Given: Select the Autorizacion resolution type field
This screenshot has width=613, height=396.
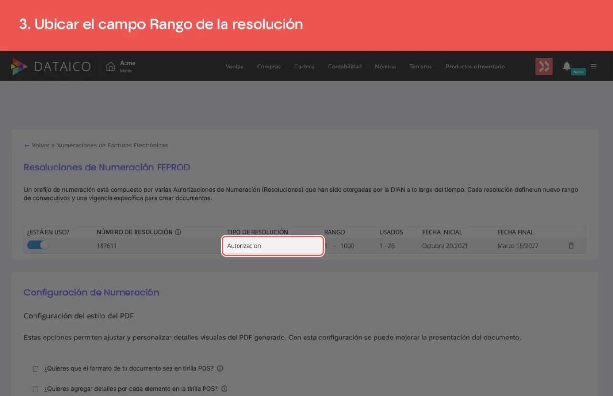Looking at the screenshot, I should tap(273, 246).
